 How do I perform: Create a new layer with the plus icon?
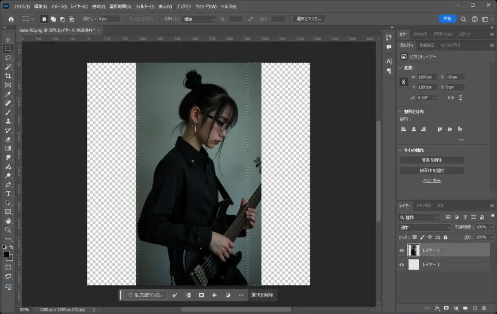[475, 308]
